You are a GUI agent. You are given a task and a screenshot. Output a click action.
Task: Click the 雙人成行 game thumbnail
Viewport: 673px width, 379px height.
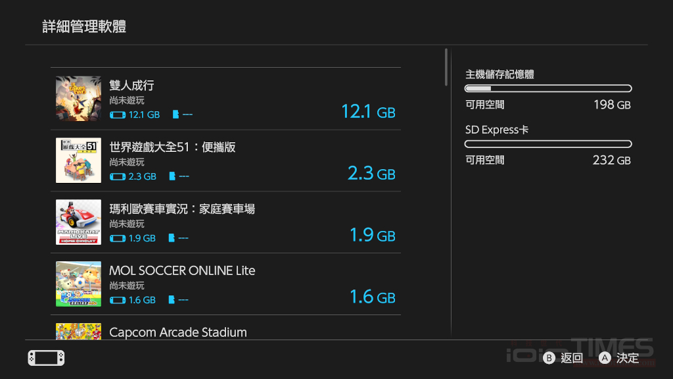tap(78, 98)
